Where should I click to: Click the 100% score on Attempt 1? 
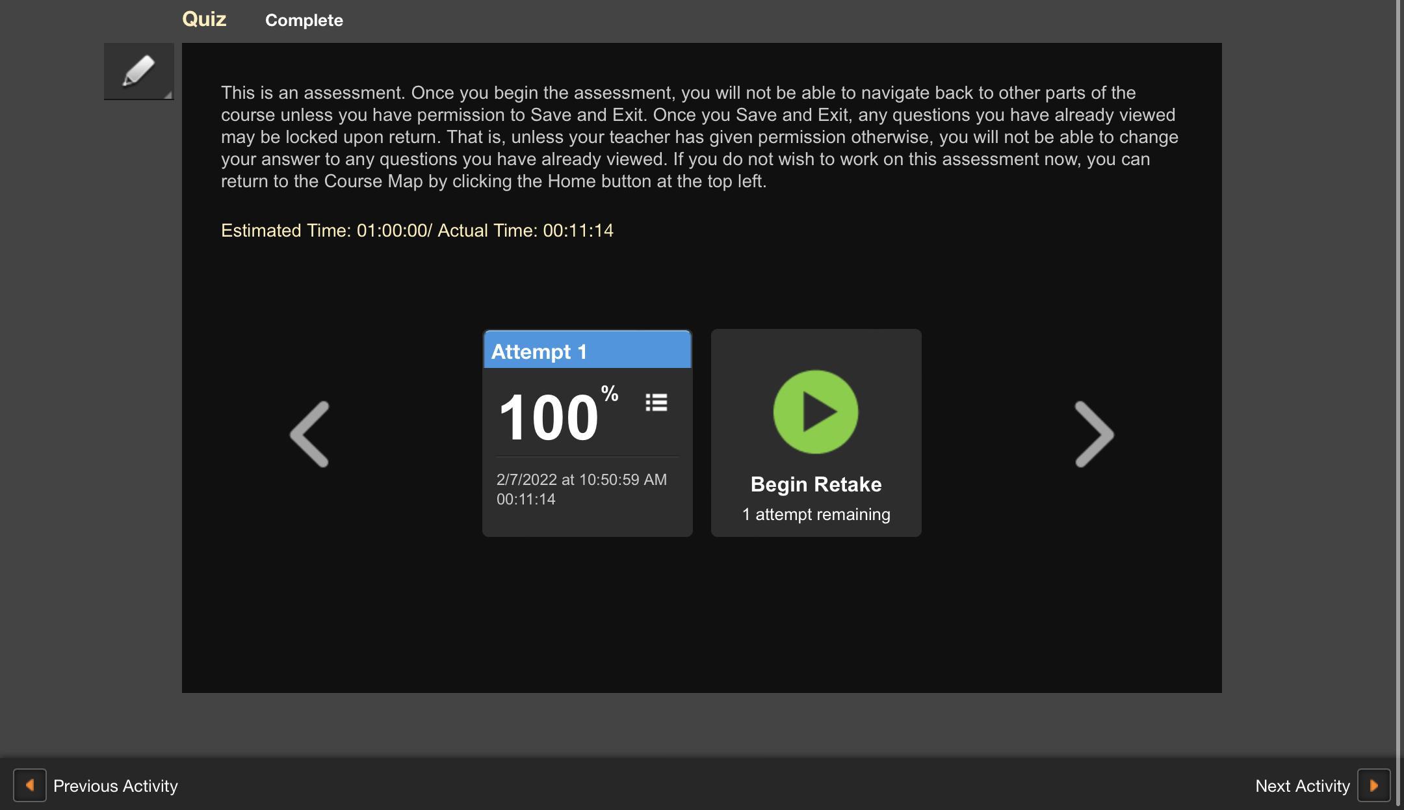[x=549, y=417]
